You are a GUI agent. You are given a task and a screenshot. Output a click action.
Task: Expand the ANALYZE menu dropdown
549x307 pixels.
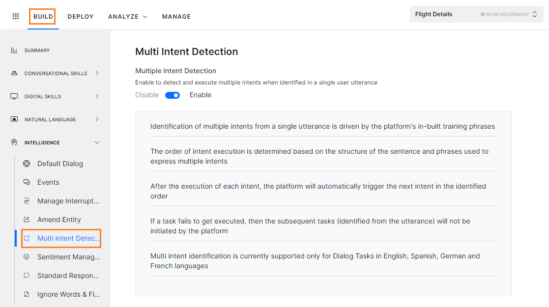[x=127, y=16]
